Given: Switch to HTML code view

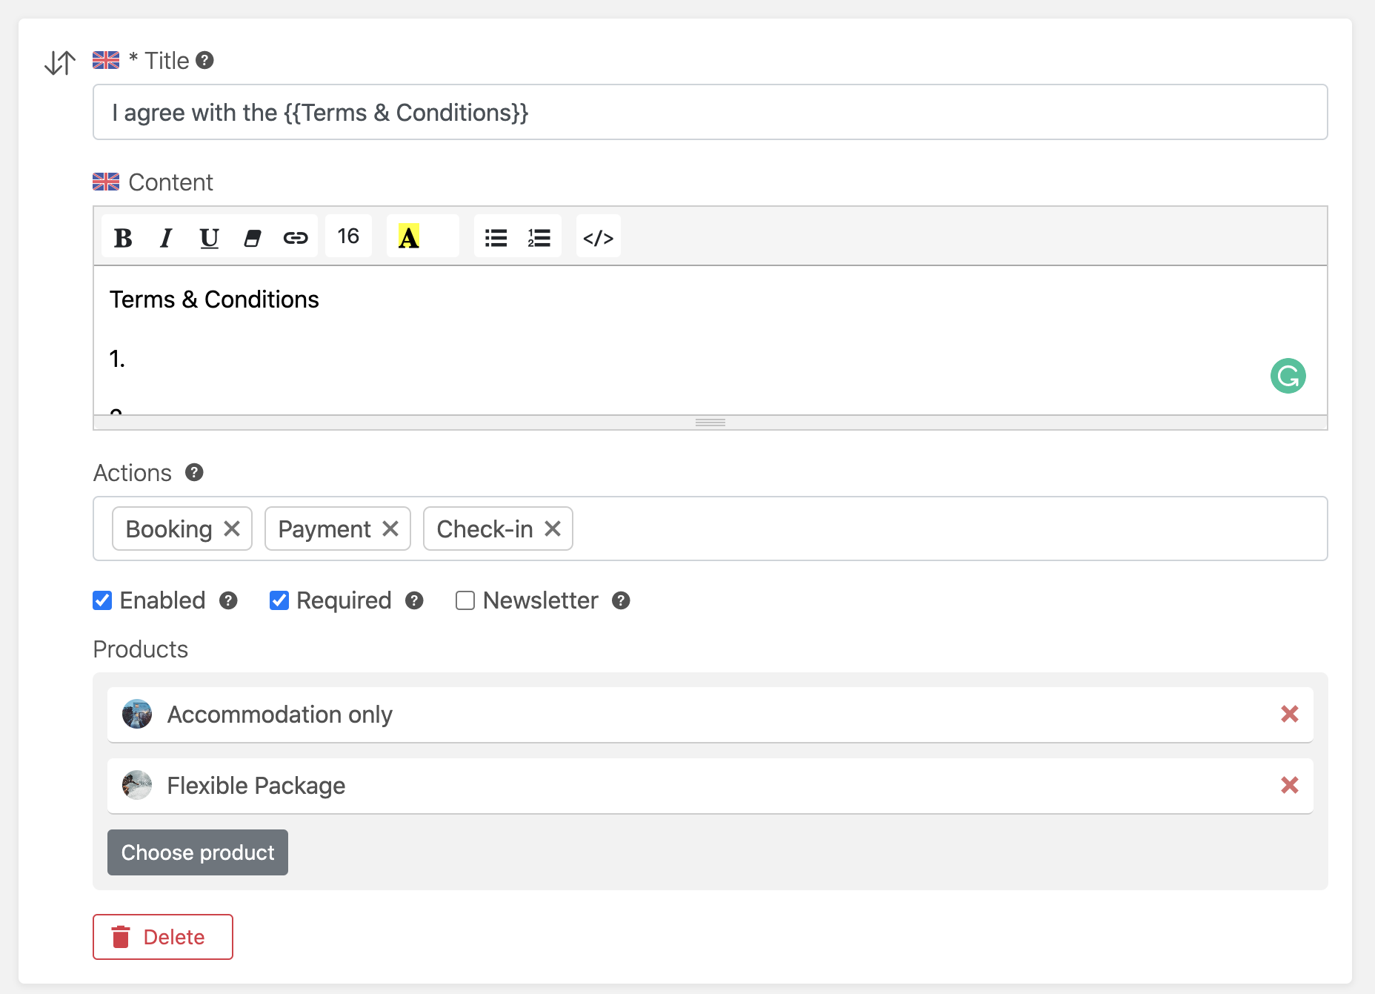Looking at the screenshot, I should coord(598,237).
